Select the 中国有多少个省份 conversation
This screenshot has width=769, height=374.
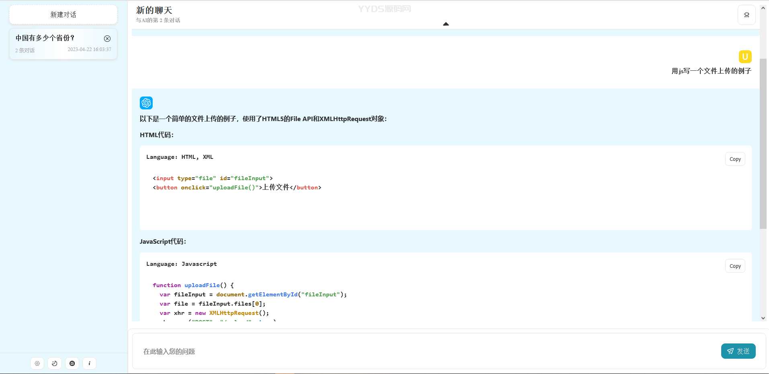(52, 43)
